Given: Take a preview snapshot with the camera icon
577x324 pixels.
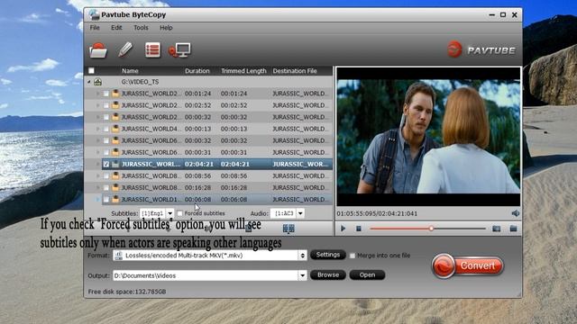Looking at the screenshot, I should [497, 229].
